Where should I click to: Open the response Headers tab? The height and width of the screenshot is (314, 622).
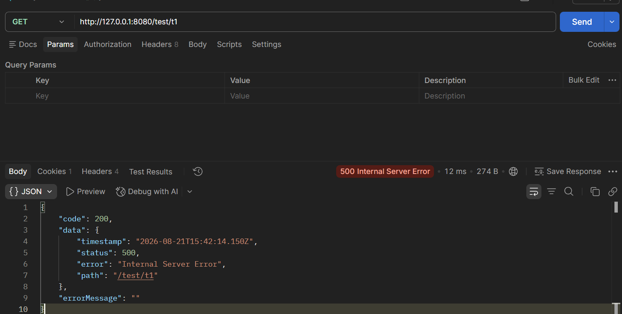pos(100,171)
